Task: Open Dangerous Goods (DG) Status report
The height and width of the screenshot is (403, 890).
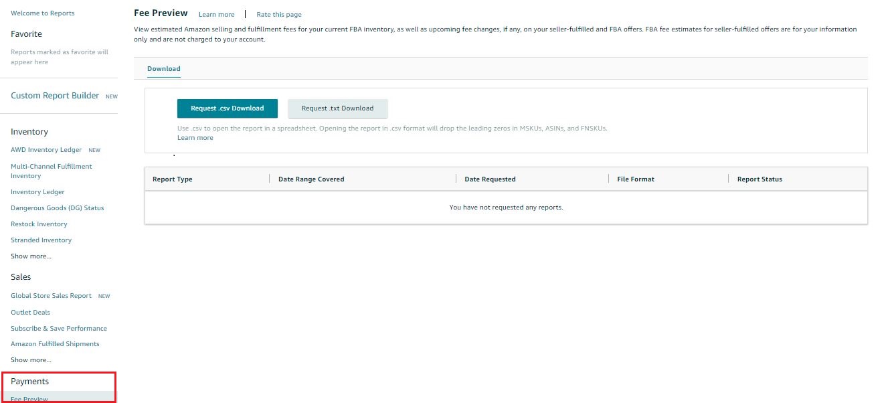Action: pyautogui.click(x=58, y=208)
